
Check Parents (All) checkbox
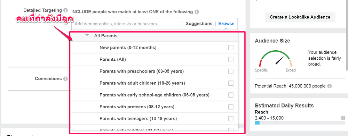[x=231, y=59]
